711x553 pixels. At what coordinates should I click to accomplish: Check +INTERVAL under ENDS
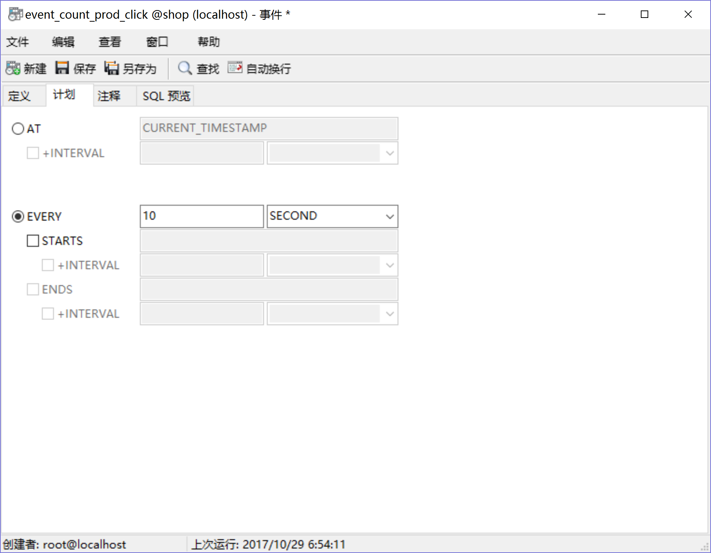click(x=48, y=314)
